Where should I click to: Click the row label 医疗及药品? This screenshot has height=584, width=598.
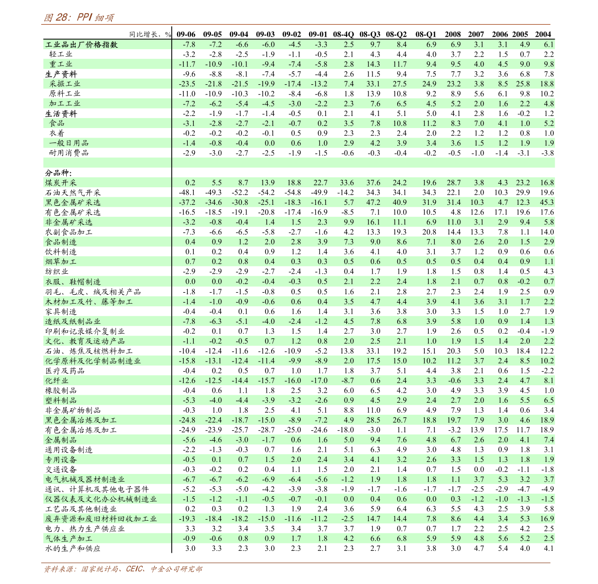[x=64, y=371]
